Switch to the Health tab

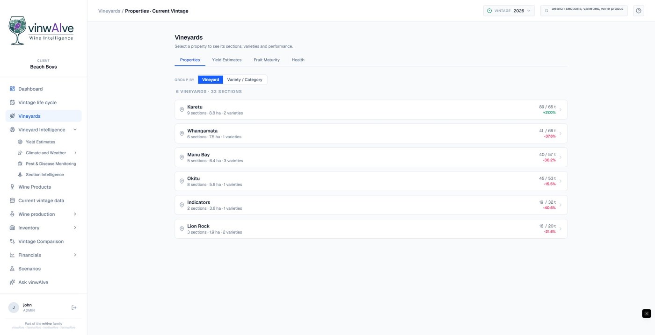pos(298,60)
